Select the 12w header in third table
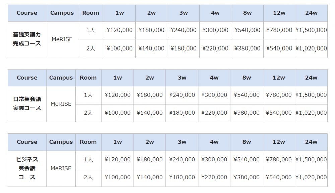This screenshot has height=193, width=335. pyautogui.click(x=279, y=142)
